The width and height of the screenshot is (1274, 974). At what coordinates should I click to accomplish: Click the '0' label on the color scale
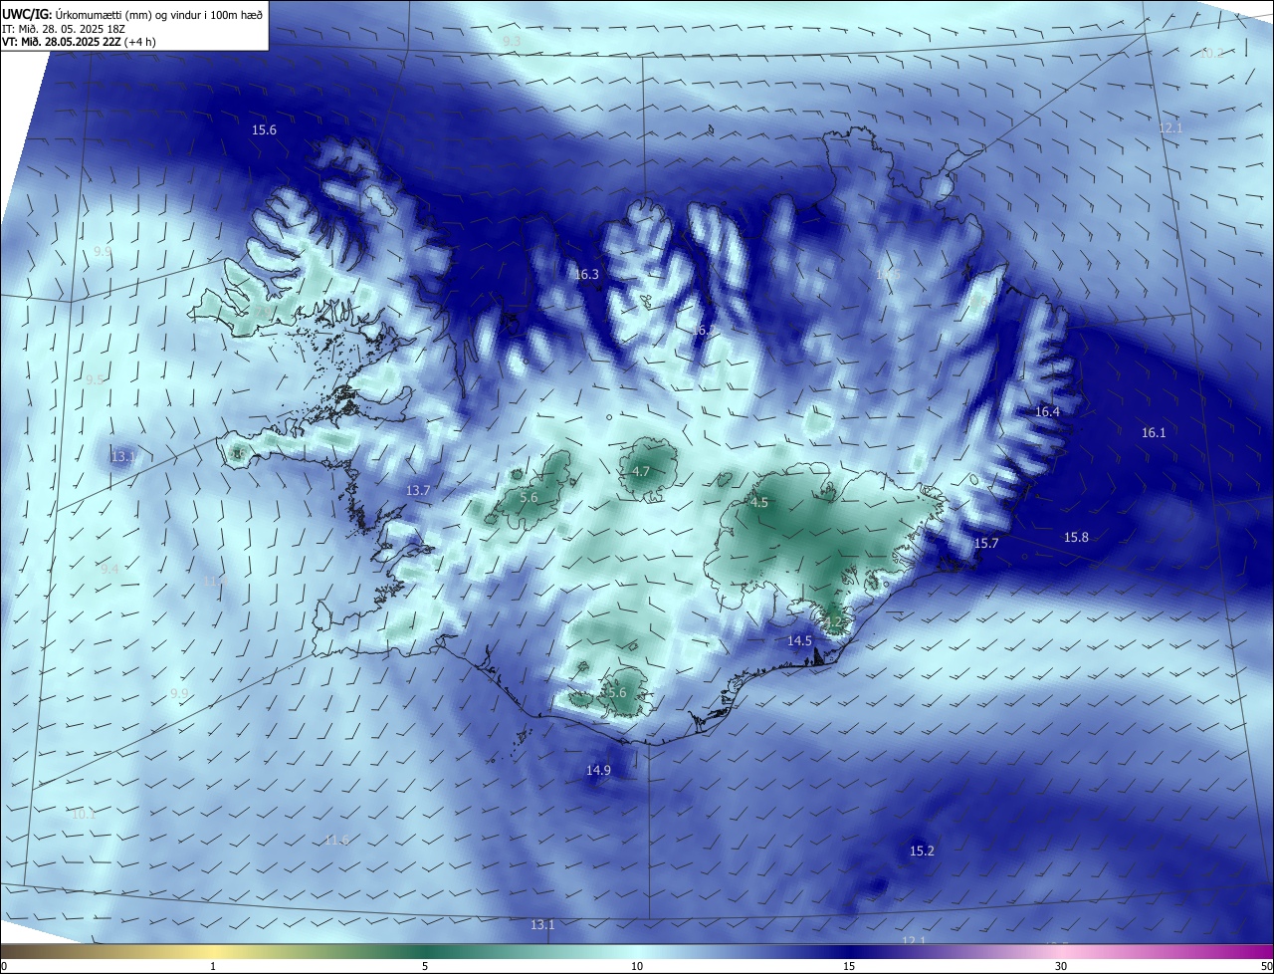(3, 966)
